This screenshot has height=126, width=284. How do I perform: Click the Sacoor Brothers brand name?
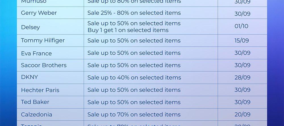44,65
